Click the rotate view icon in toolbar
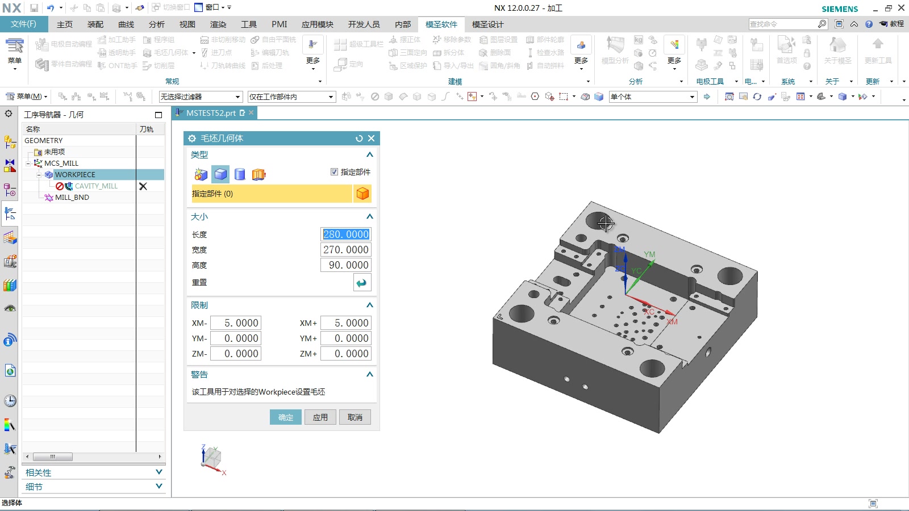The image size is (909, 511). click(x=757, y=97)
